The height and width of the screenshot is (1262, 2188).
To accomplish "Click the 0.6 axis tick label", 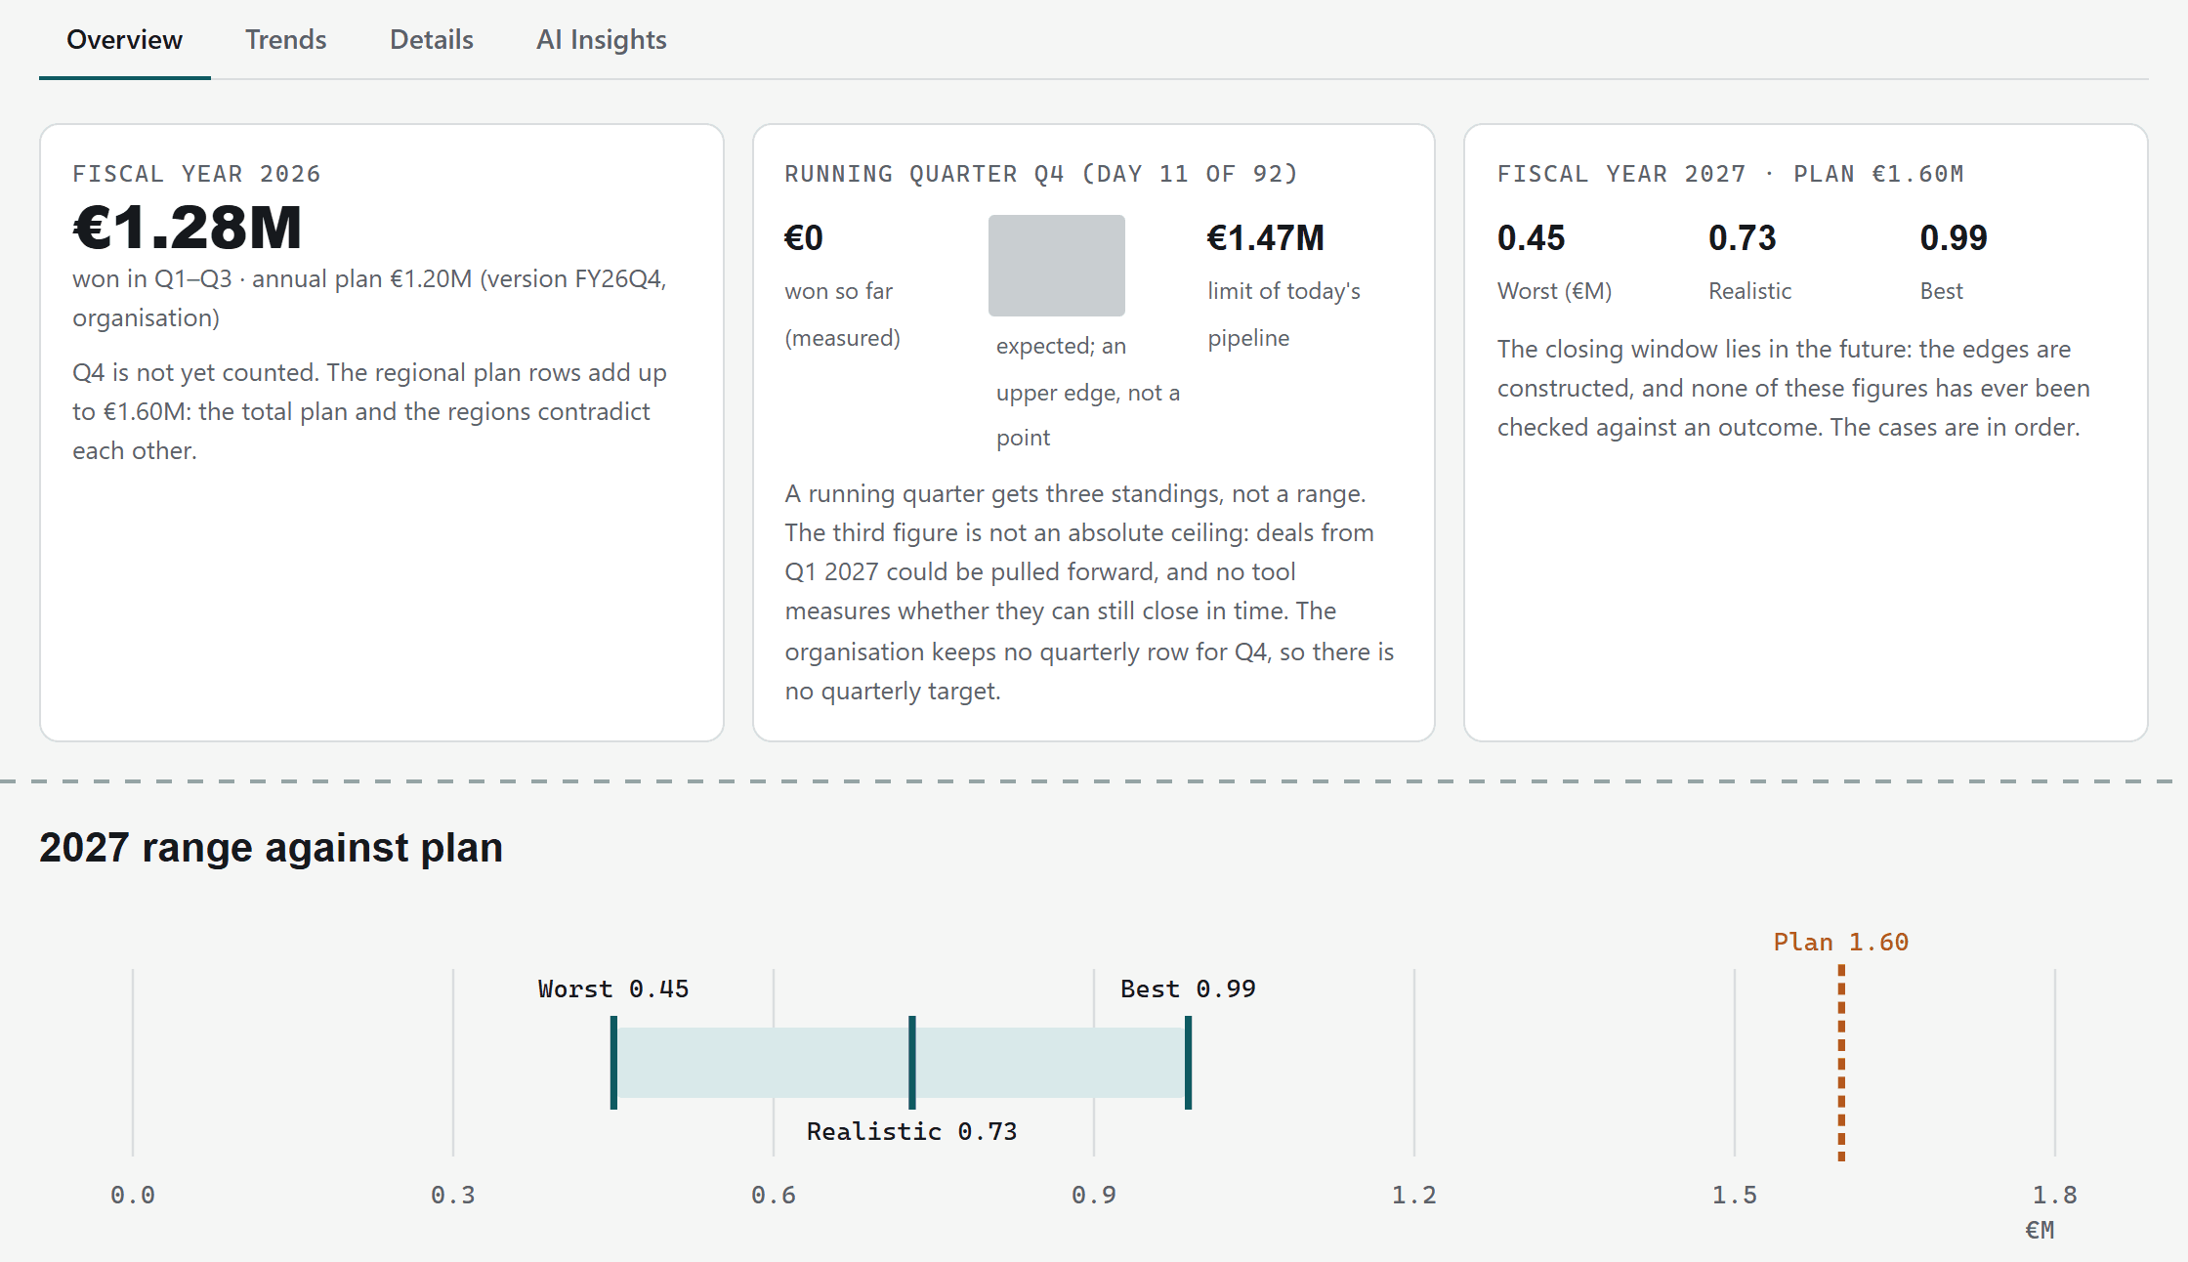I will 774,1195.
